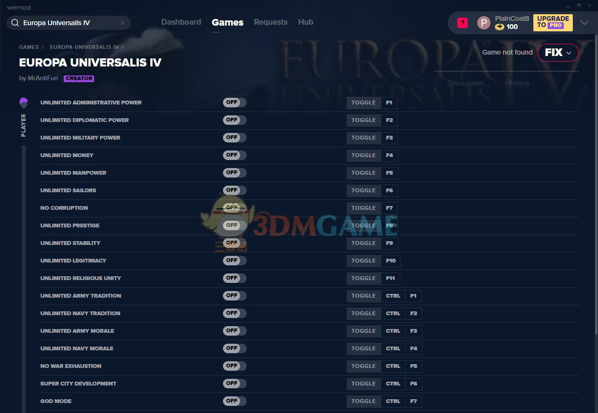Enable Unlimited Legitimacy switch
Viewport: 598px width, 413px height.
(235, 261)
